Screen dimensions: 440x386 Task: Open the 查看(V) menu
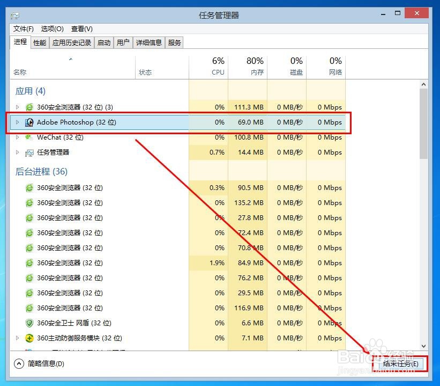point(81,29)
